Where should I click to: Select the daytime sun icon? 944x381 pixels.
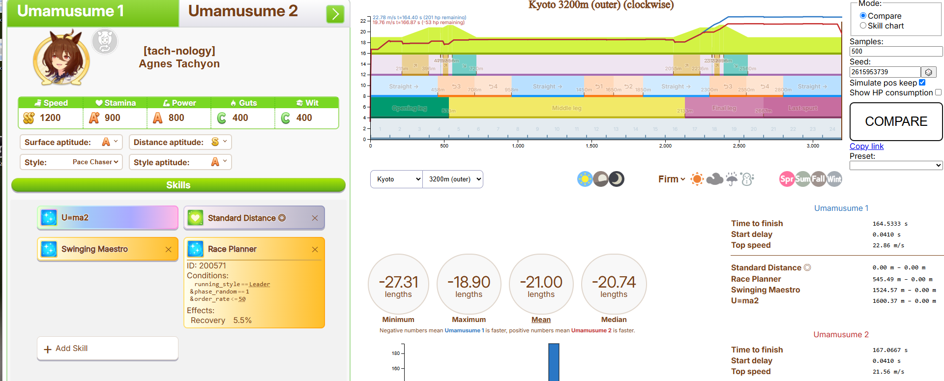click(x=585, y=179)
